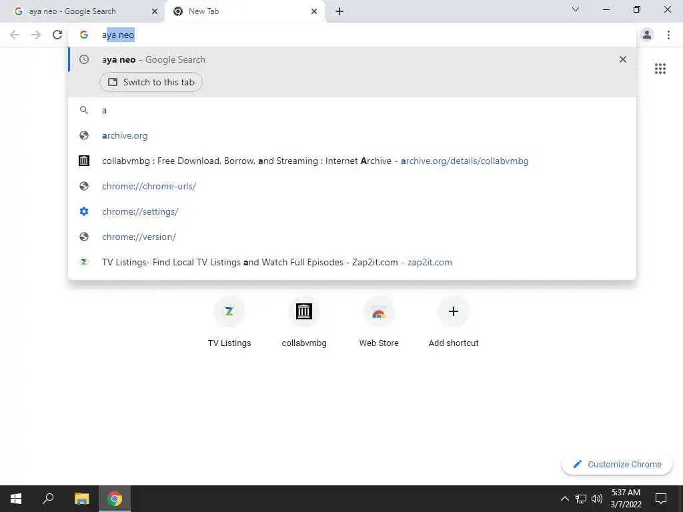
Task: Select the New Tab tab
Action: coord(244,11)
